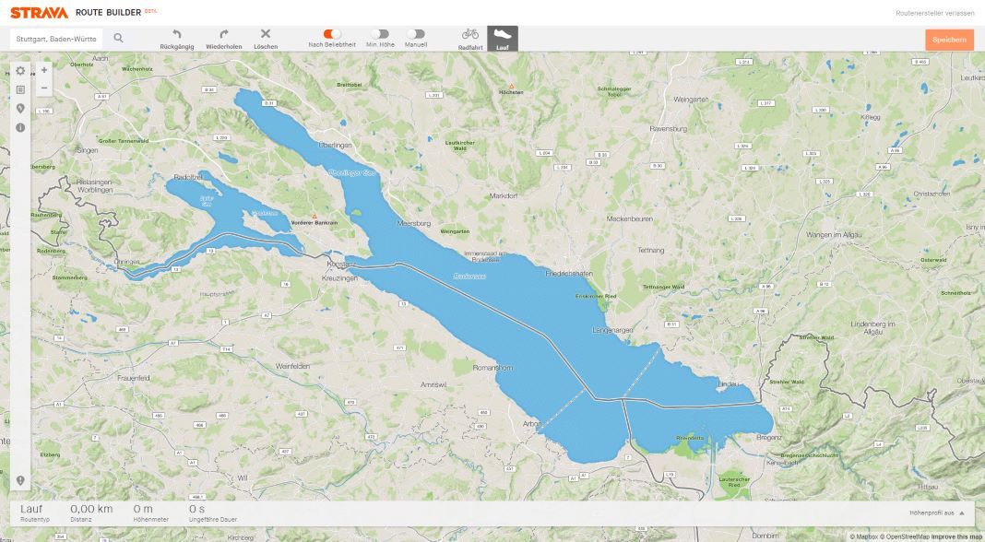Click Amriswil label on the map

tap(433, 385)
